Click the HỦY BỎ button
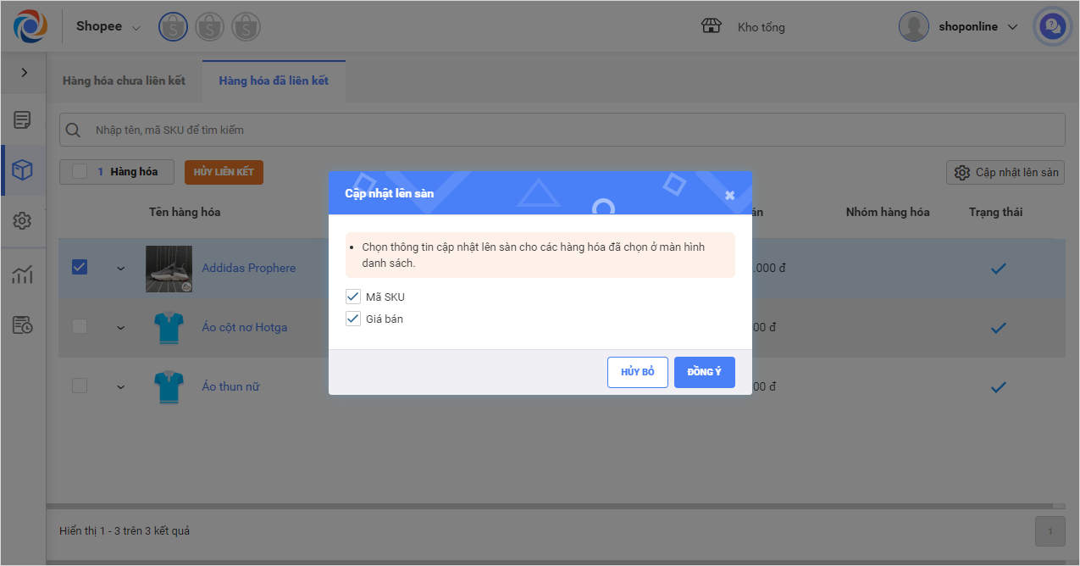1080x566 pixels. coord(637,372)
